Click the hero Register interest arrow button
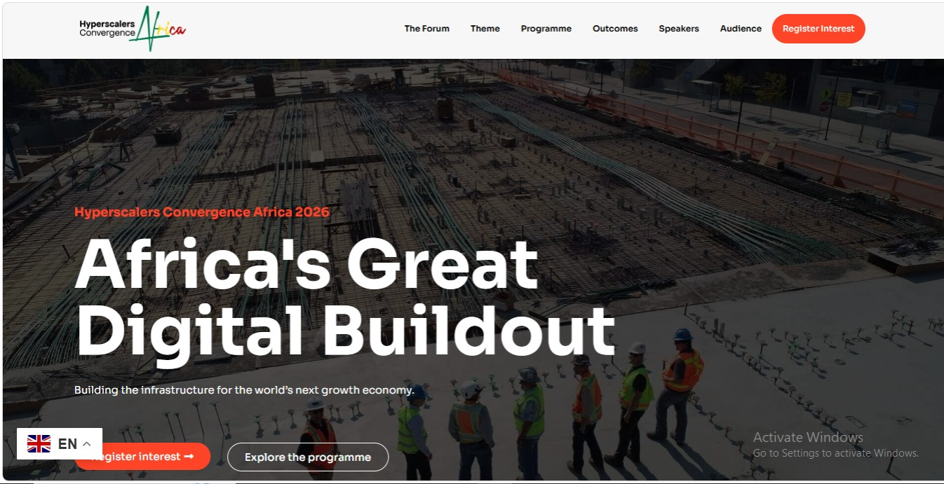The image size is (944, 484). pyautogui.click(x=142, y=457)
